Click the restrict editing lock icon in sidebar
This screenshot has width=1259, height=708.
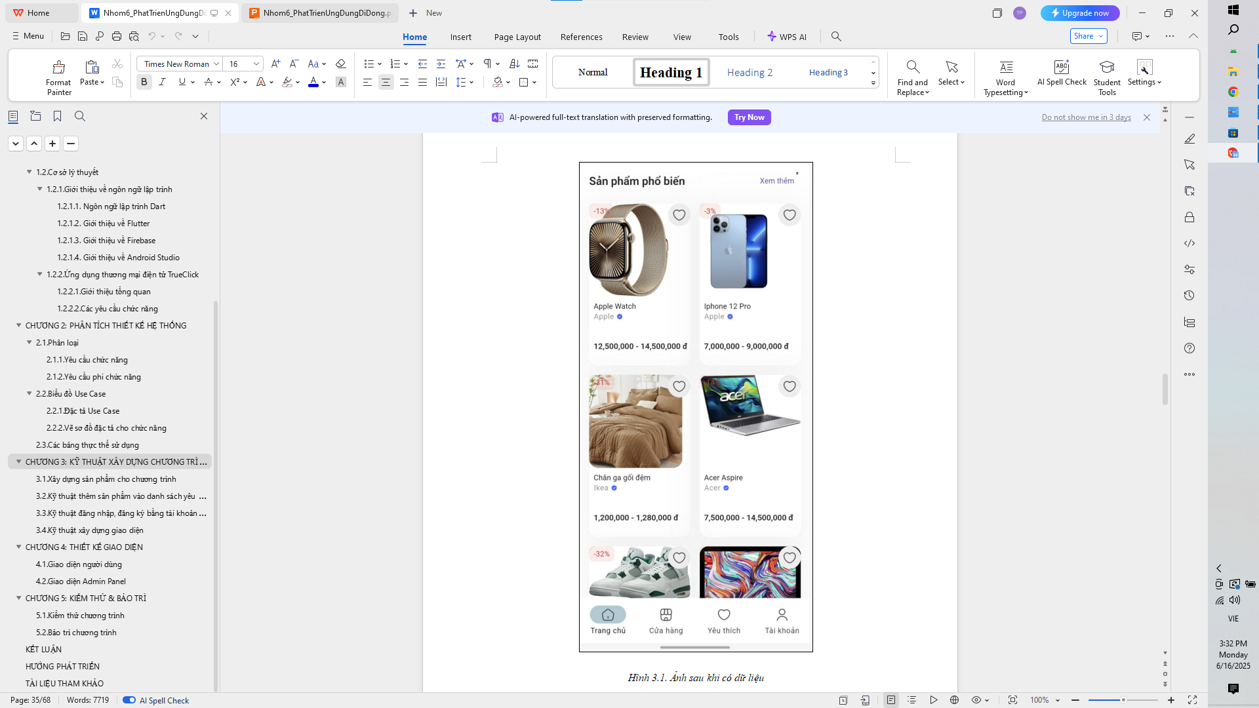coord(1189,217)
